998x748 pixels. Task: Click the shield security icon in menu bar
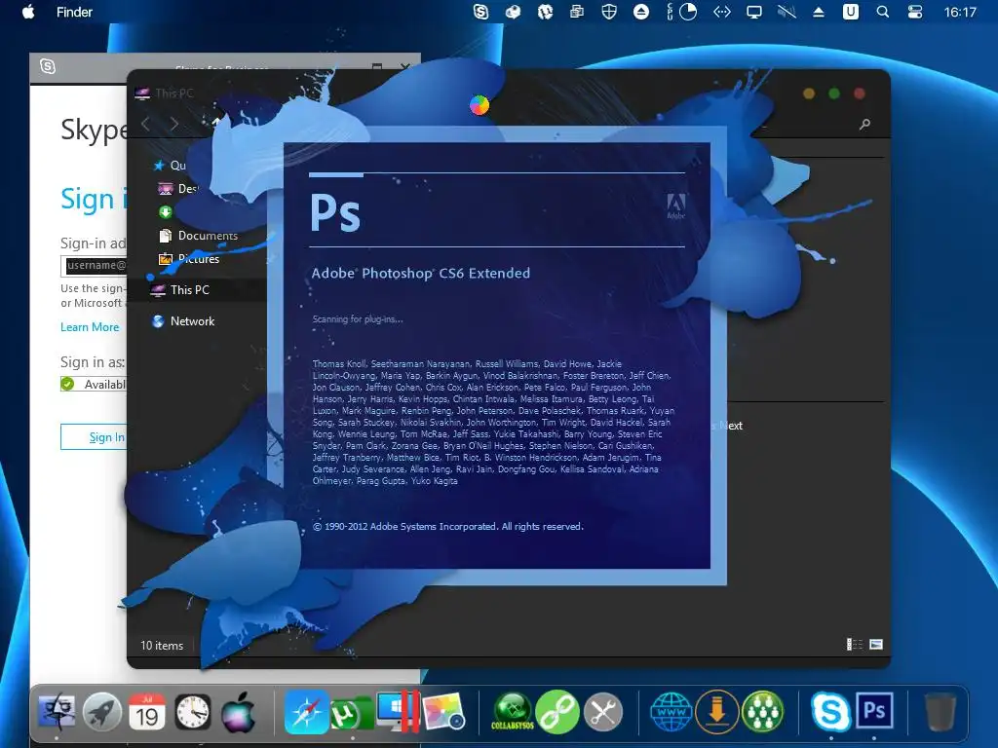(609, 12)
